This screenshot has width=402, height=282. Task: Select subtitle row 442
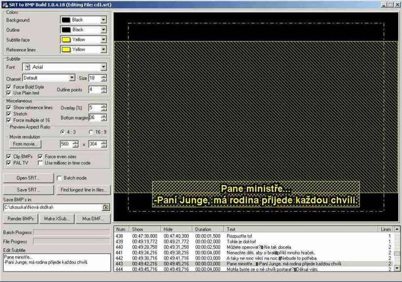(253, 258)
